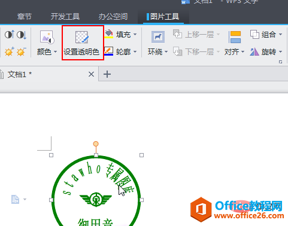Click the 填充 label
This screenshot has width=288, height=226.
pos(123,35)
